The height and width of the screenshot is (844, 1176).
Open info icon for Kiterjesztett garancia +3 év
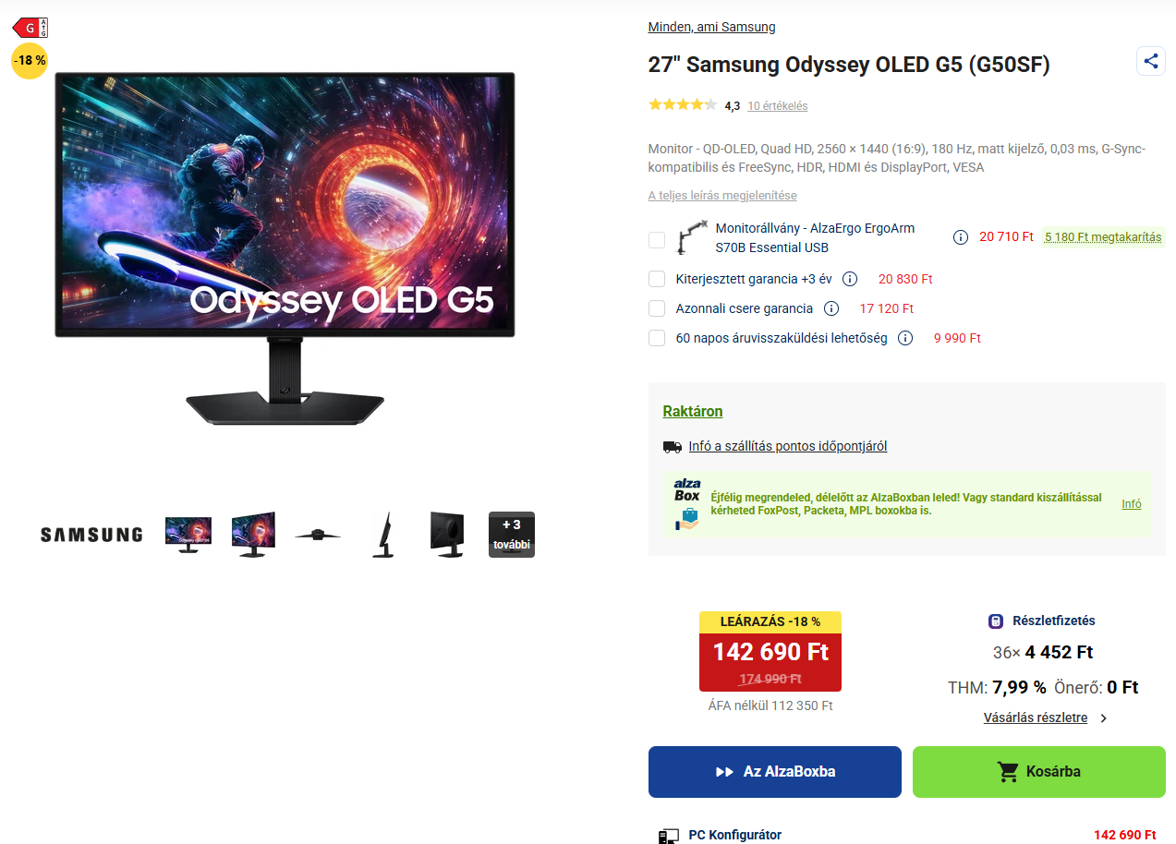tap(850, 279)
